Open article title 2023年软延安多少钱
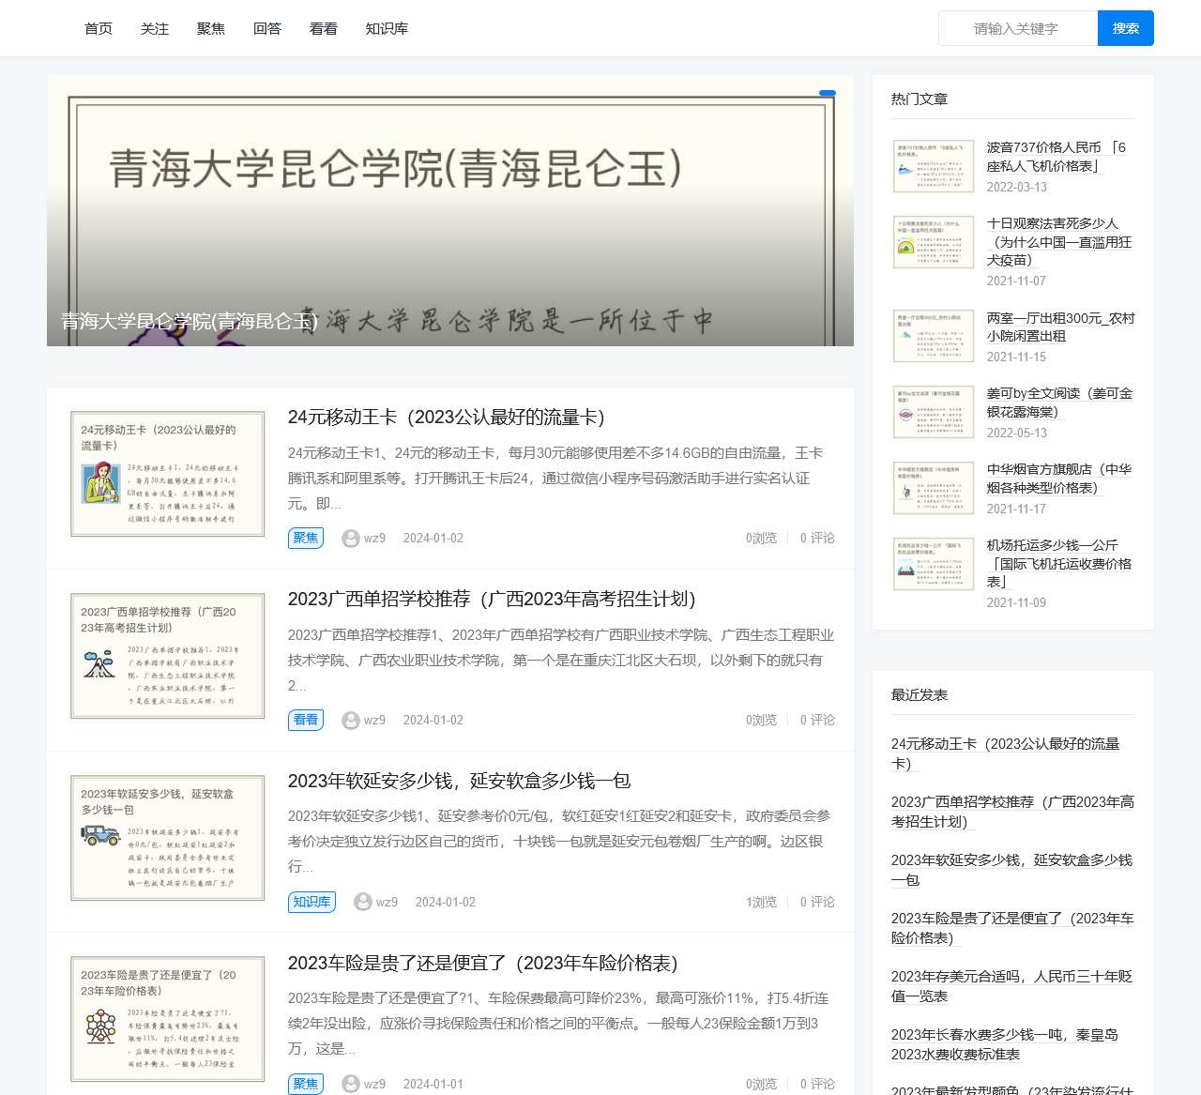This screenshot has width=1201, height=1095. [x=459, y=781]
